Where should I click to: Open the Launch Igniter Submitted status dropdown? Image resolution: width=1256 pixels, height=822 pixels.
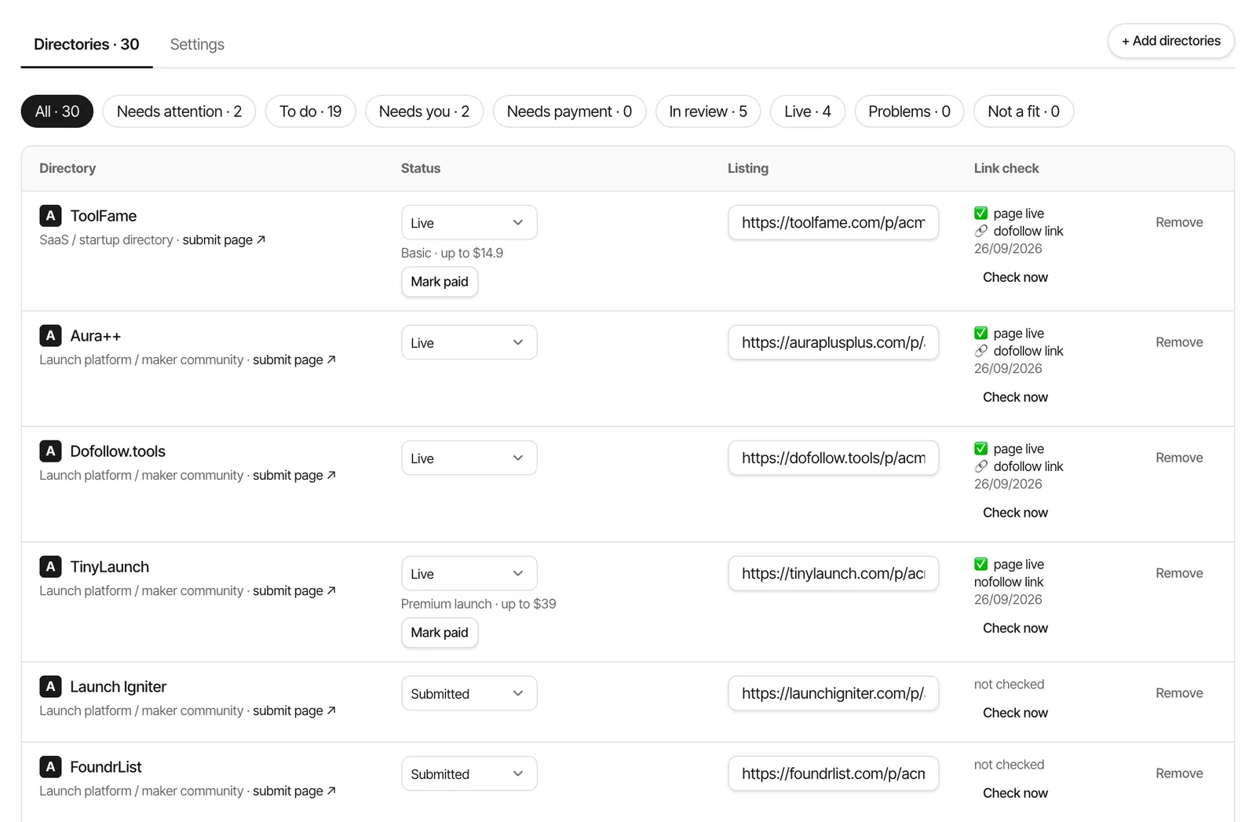469,693
